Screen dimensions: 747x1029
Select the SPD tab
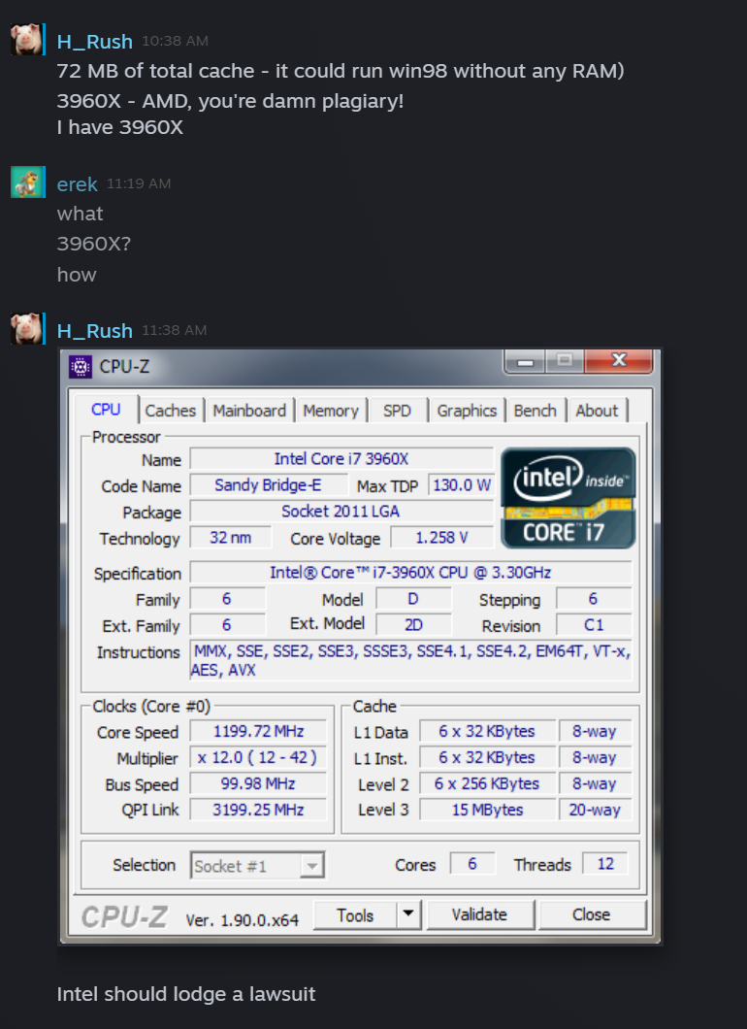[x=397, y=411]
